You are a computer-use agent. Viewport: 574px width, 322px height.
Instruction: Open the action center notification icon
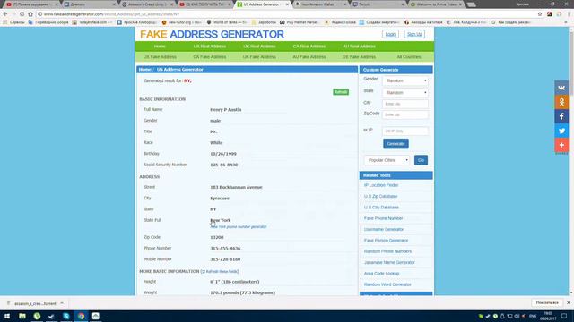point(564,316)
